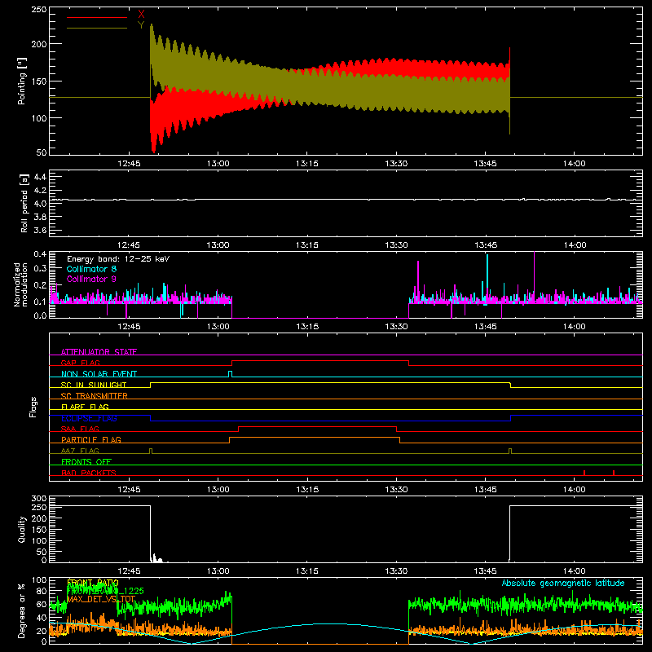Click the FRONTS_OFF flag label
This screenshot has width=652, height=652.
86,461
